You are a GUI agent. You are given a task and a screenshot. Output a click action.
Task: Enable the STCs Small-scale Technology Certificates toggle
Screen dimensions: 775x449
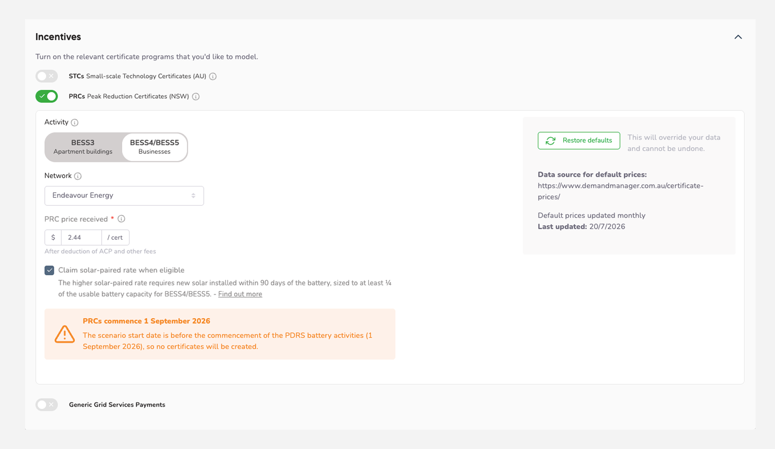click(x=47, y=76)
